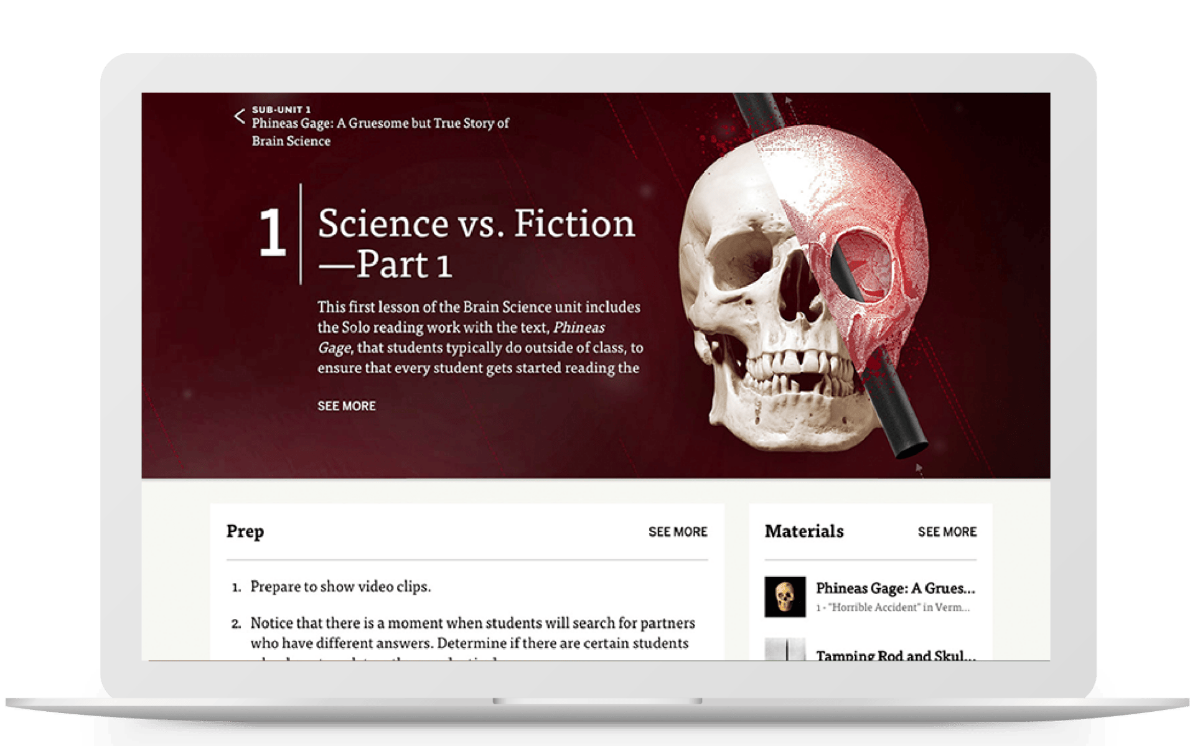Click the 'SUB-UNIT 1' label
Viewport: 1195px width, 746px height.
tap(281, 110)
